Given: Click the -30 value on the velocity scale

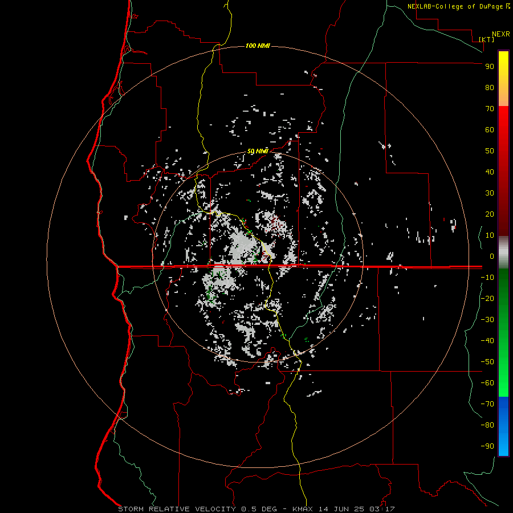Looking at the screenshot, I should click(487, 320).
